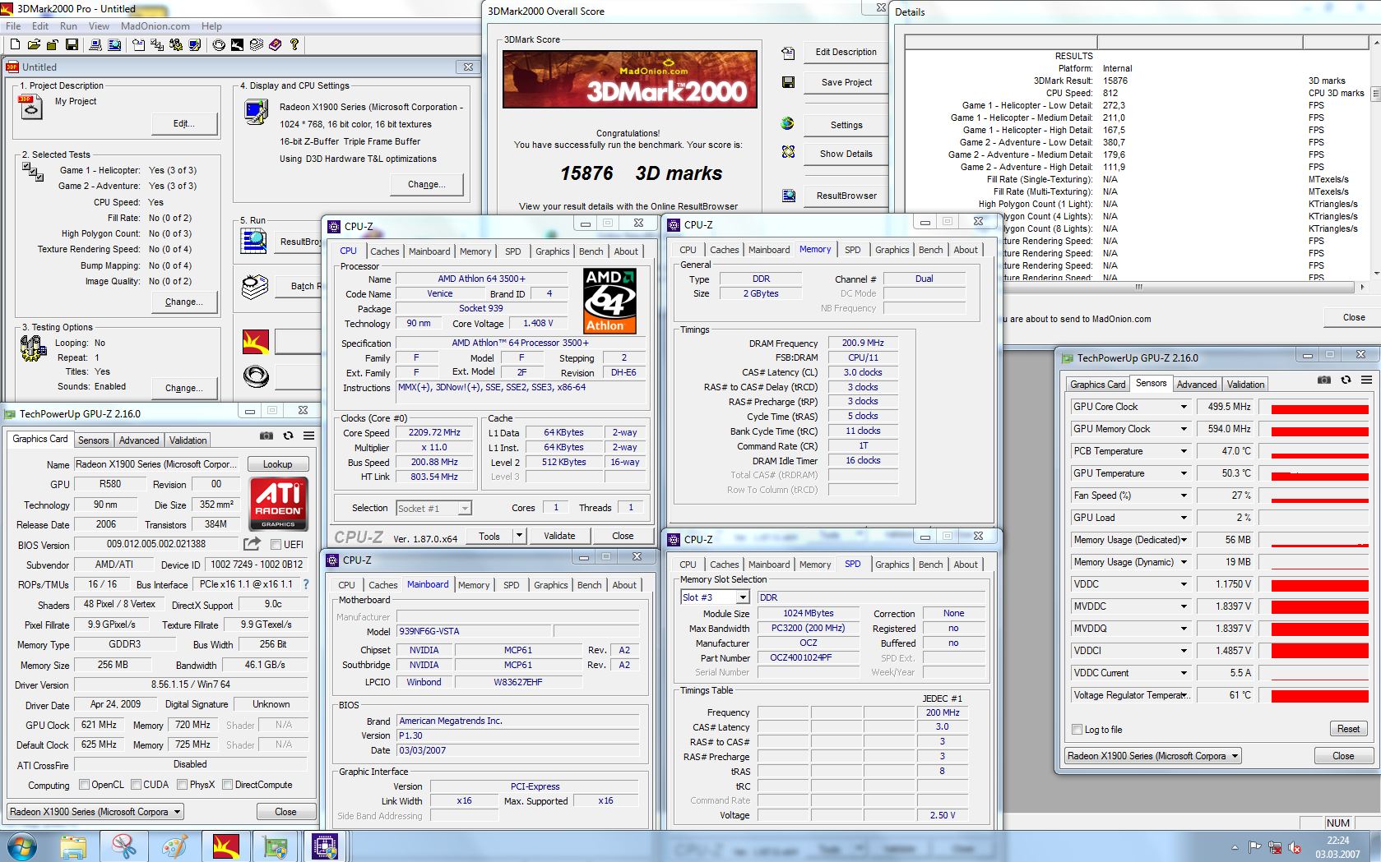1381x862 pixels.
Task: Switch to the Graphics tab in CPU-Z Memory window
Action: tap(892, 250)
